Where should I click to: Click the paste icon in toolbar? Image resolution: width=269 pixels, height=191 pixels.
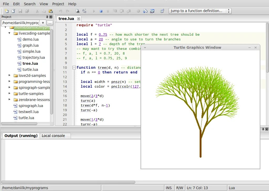[x=51, y=11]
